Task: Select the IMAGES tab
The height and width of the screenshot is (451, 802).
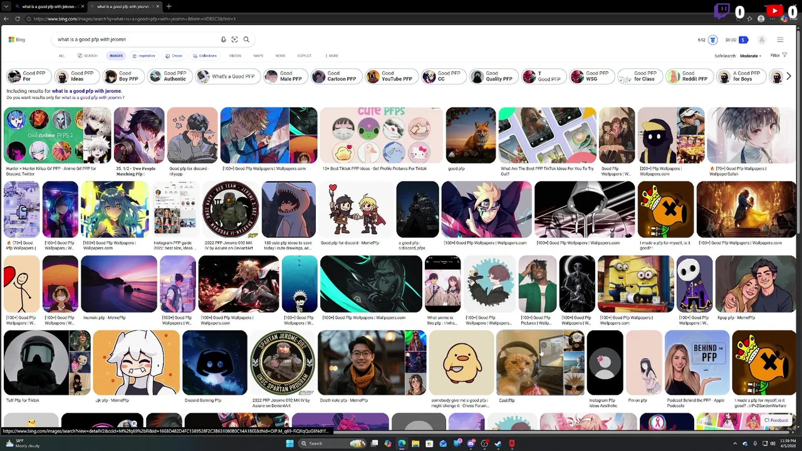Action: [x=116, y=56]
